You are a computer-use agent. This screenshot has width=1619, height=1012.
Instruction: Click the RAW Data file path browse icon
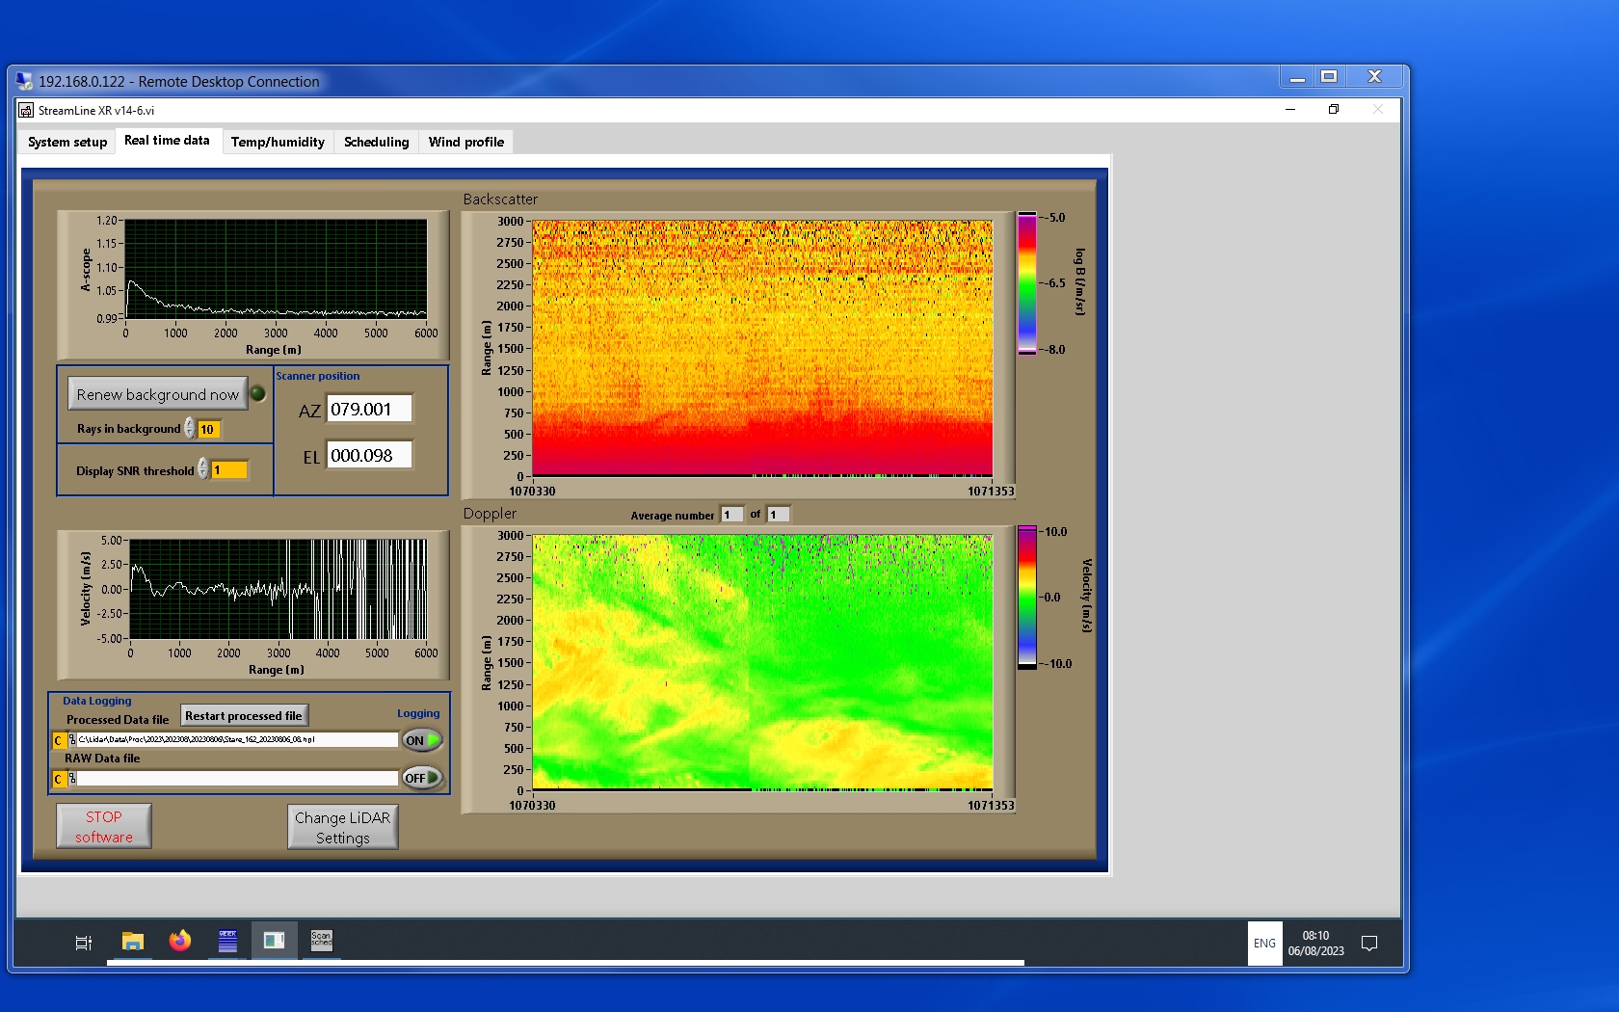72,779
